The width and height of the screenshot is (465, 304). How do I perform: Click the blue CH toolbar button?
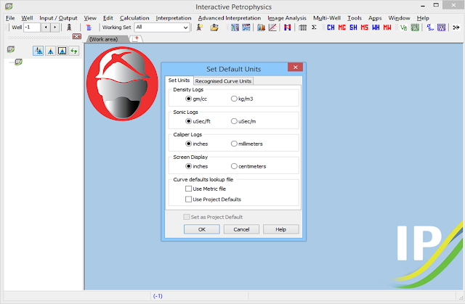click(x=331, y=28)
